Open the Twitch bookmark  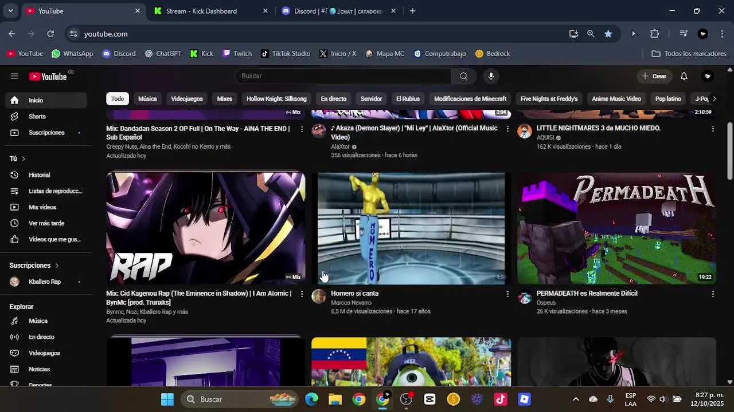point(237,54)
